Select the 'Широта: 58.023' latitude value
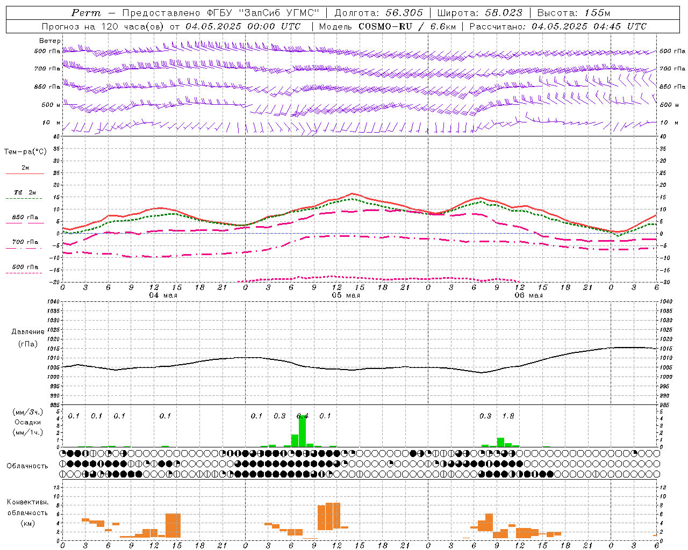This screenshot has width=688, height=550. (479, 13)
